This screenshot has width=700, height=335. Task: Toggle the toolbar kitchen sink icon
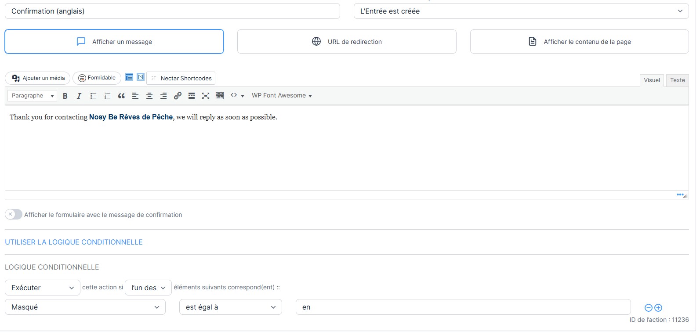[220, 96]
